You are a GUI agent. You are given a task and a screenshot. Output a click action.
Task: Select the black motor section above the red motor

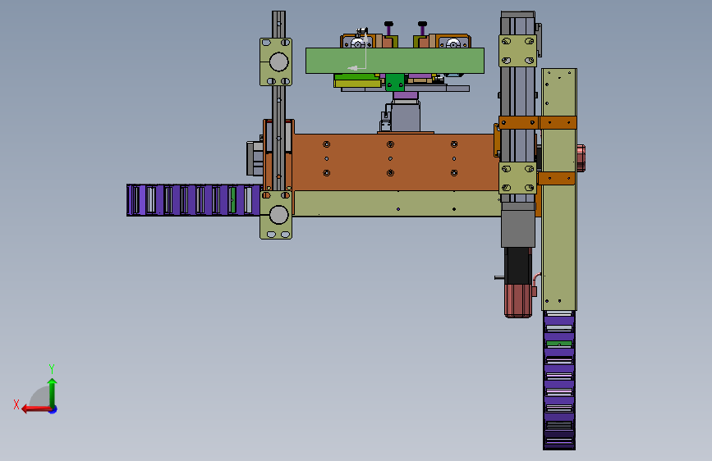coord(518,266)
